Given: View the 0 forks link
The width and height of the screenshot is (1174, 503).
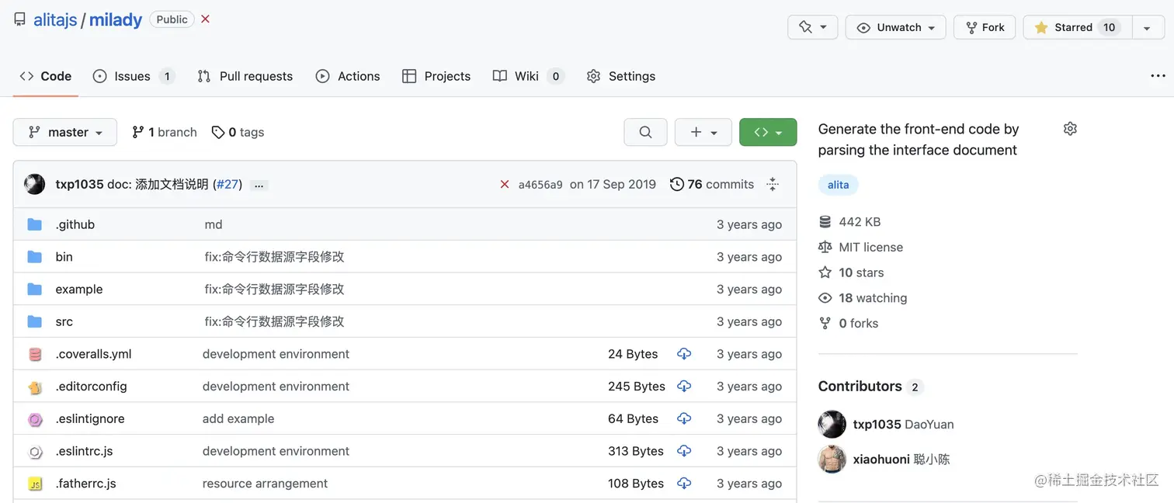Looking at the screenshot, I should pyautogui.click(x=849, y=323).
